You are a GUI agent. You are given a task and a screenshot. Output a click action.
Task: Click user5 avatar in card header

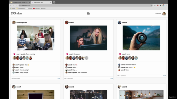(x=67, y=87)
